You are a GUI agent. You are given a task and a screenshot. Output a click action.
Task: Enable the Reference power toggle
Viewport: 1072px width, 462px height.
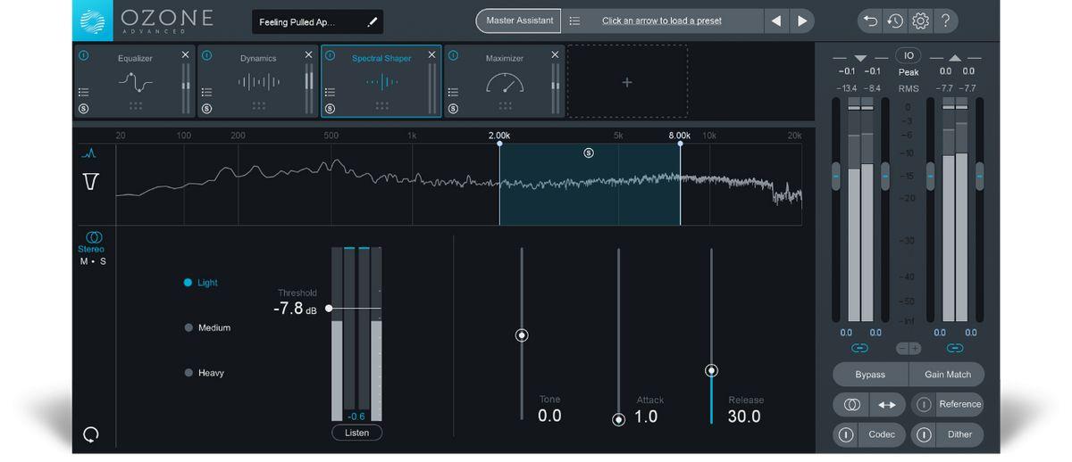pos(924,404)
